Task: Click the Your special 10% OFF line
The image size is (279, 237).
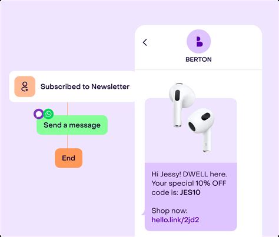Action: tap(189, 183)
